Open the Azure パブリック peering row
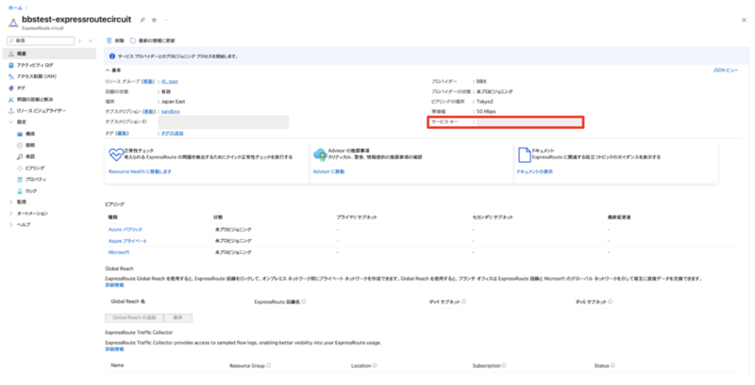The height and width of the screenshot is (385, 755). pos(126,230)
